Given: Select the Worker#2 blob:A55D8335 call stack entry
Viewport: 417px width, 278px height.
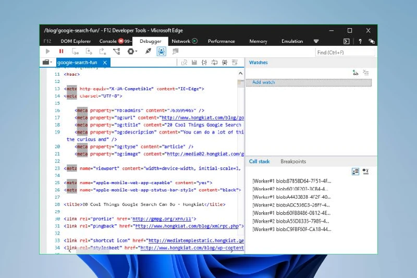Looking at the screenshot, I should click(291, 221).
